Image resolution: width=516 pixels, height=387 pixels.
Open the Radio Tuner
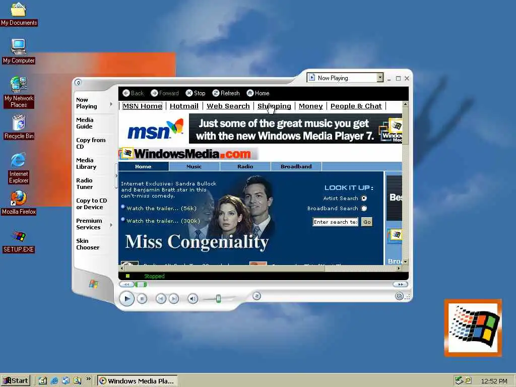tap(85, 183)
